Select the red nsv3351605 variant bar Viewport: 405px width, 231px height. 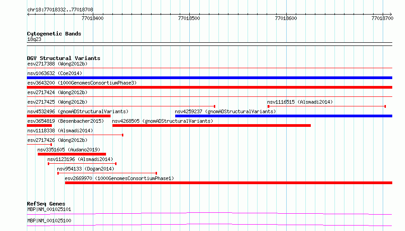(72, 154)
